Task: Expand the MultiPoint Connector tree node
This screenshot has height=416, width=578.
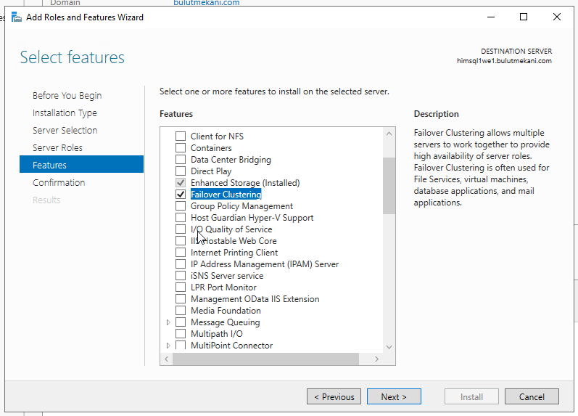Action: click(168, 346)
